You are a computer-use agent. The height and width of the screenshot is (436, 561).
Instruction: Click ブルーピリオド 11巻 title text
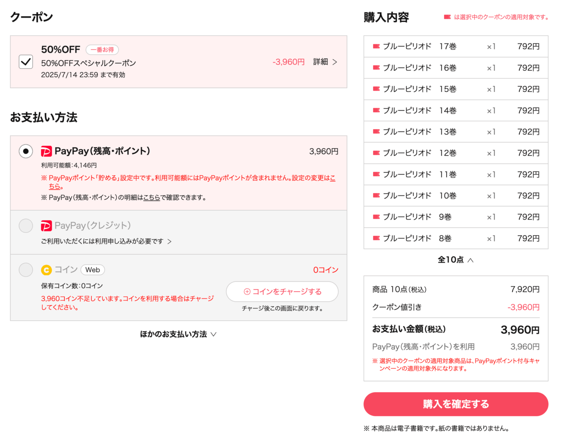420,174
